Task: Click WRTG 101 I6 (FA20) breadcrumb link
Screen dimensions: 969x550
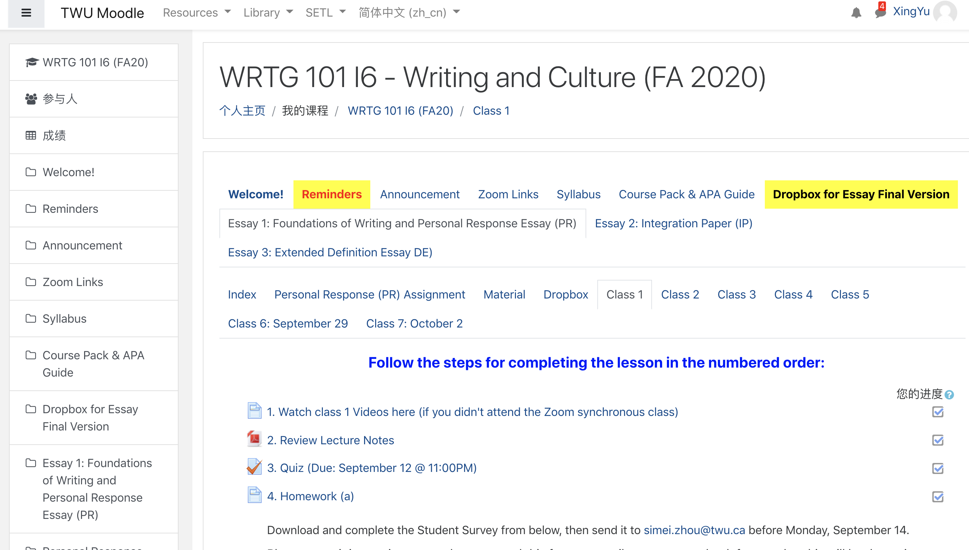Action: point(400,111)
